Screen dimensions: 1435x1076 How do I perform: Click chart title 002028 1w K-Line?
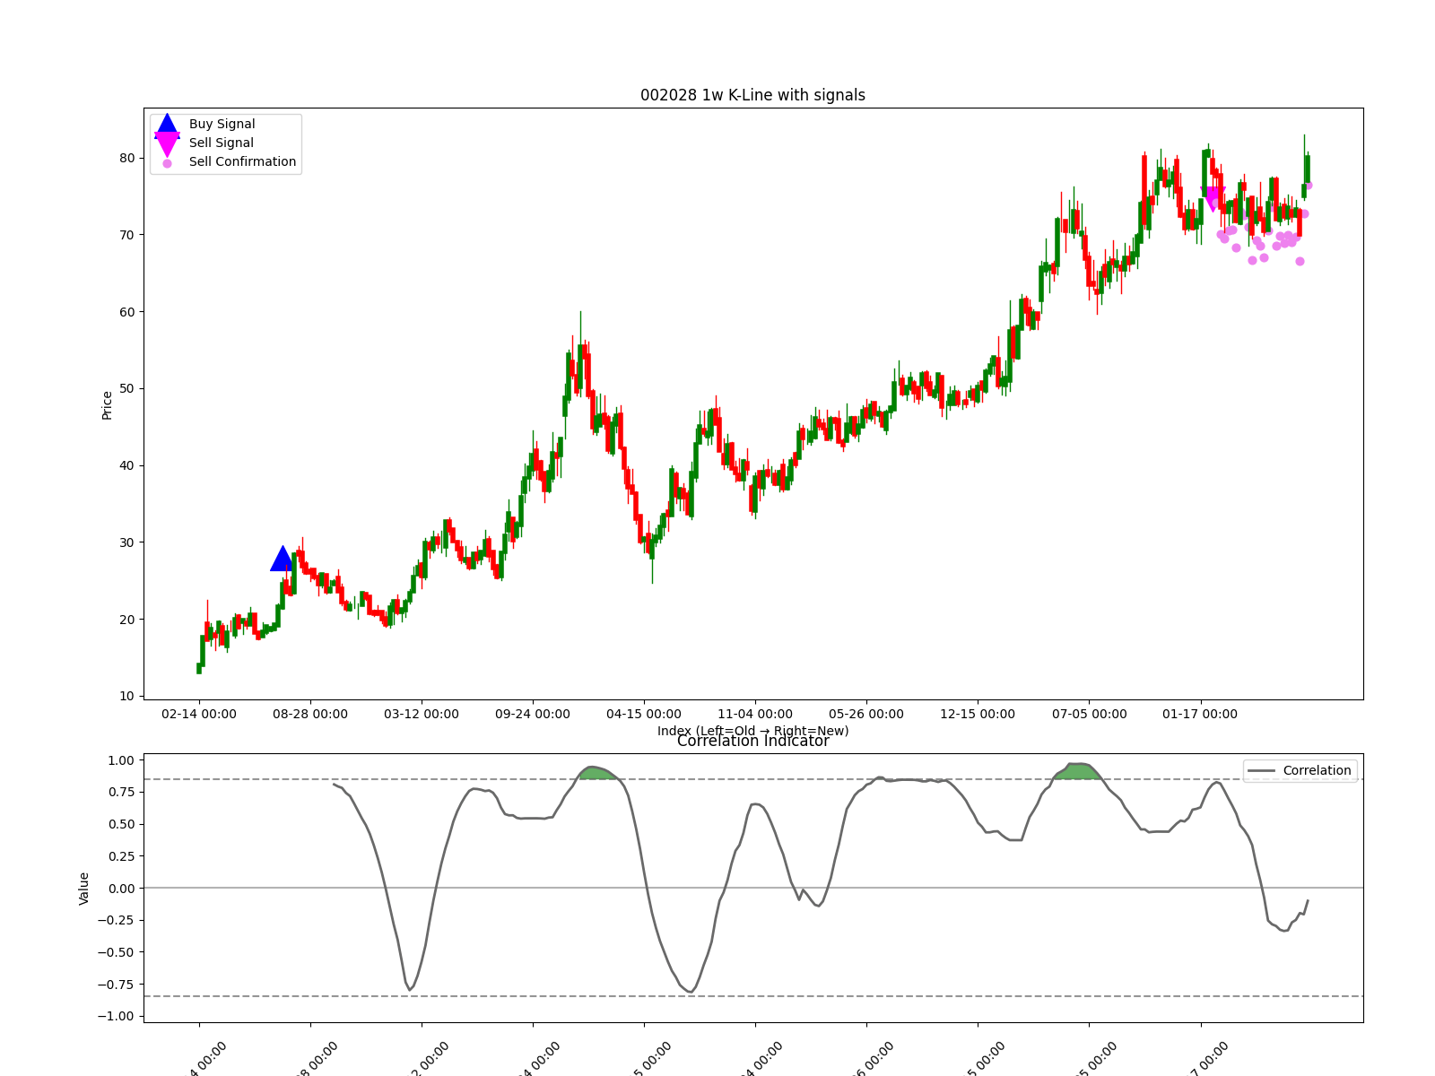coord(752,95)
